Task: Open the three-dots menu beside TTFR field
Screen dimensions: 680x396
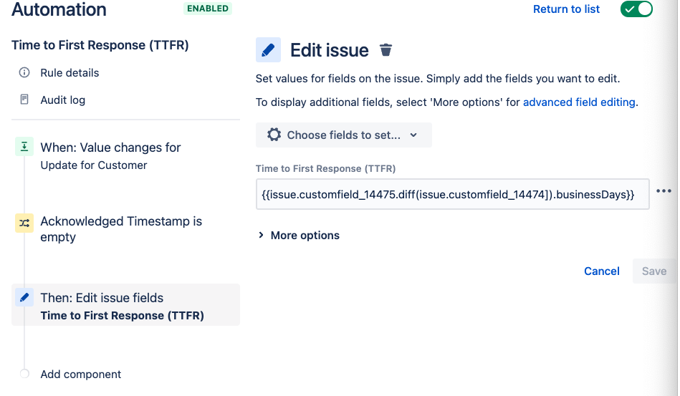Action: (664, 191)
